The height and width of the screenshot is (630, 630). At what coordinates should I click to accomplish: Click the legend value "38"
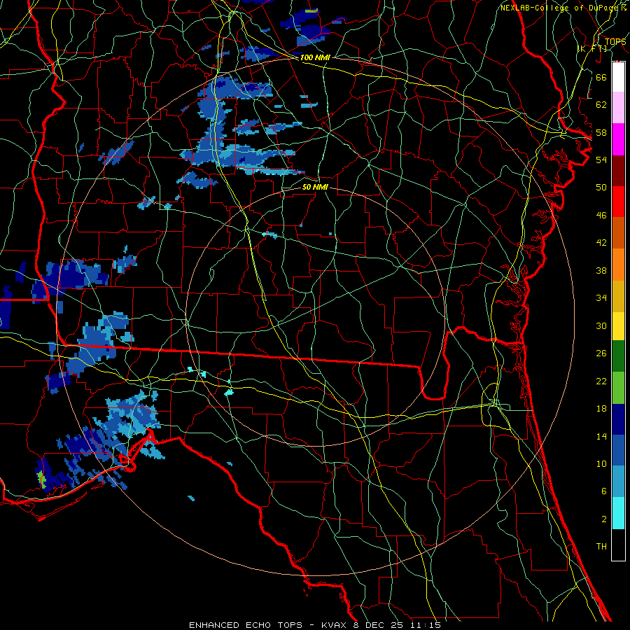coord(601,270)
